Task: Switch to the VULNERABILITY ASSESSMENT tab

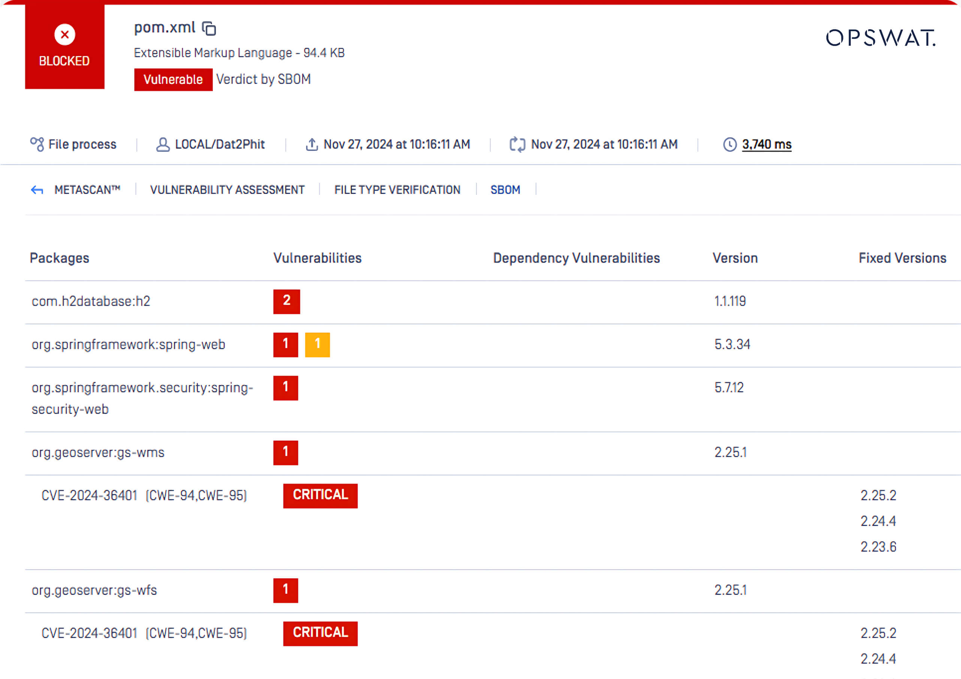Action: point(228,190)
